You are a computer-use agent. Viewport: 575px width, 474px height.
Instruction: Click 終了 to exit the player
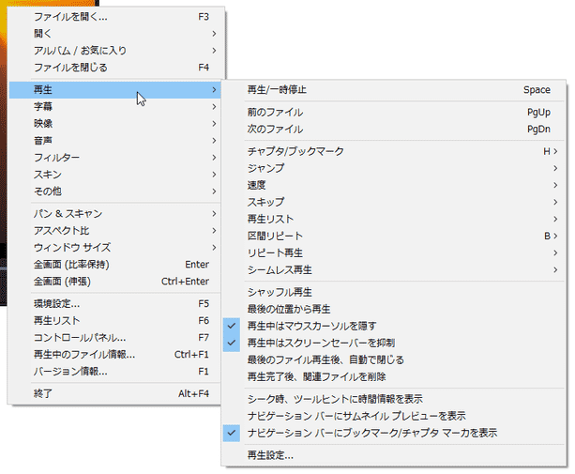tap(43, 393)
